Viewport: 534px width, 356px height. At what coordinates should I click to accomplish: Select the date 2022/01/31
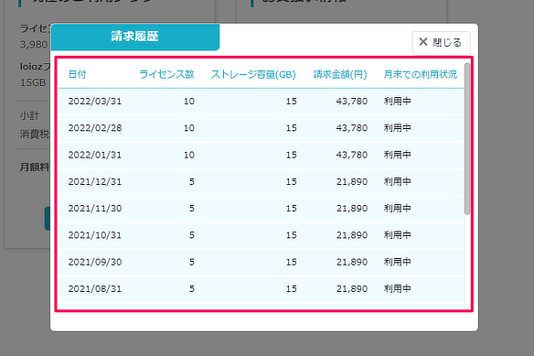coord(95,155)
